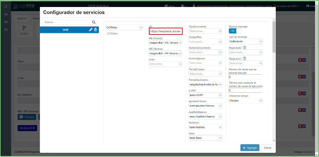Screen dimensions: 319x157
Task: Open the OCRWeb service type dropdown
Action: [124, 28]
